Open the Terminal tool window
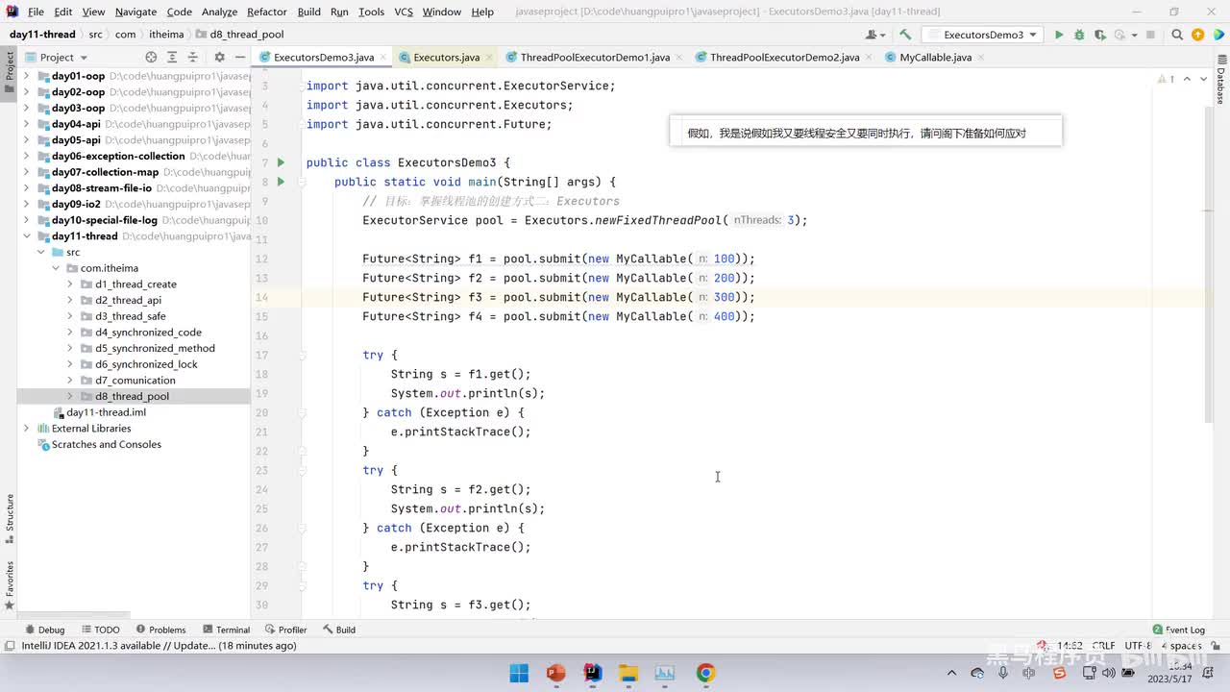The width and height of the screenshot is (1230, 692). 226,630
